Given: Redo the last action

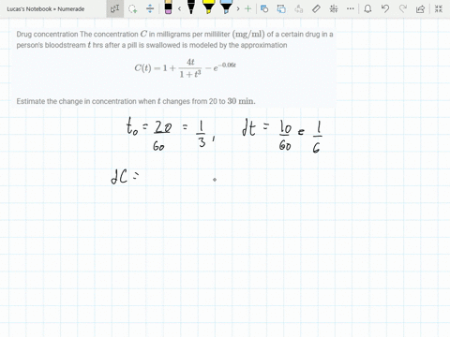Looking at the screenshot, I should (x=403, y=8).
